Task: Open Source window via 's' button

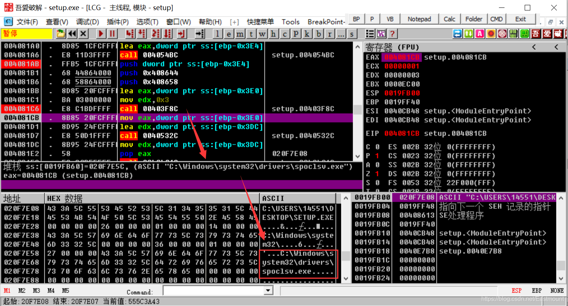Action: (352, 34)
